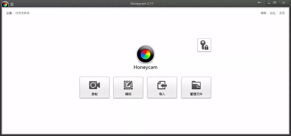The height and width of the screenshot is (136, 291).
Task: Click the large Honeycam lens logo
Action: tap(145, 54)
